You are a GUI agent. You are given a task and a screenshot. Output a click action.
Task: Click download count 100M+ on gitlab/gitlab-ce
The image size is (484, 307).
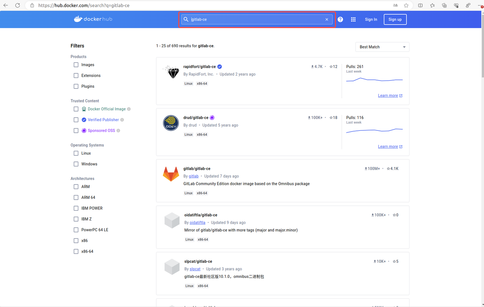click(372, 169)
